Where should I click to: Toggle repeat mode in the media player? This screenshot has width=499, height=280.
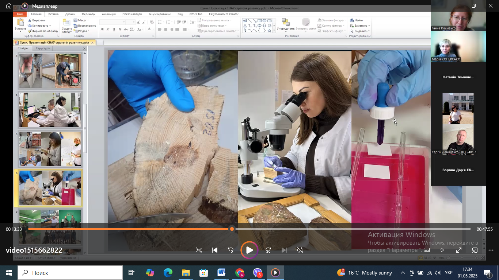point(300,250)
